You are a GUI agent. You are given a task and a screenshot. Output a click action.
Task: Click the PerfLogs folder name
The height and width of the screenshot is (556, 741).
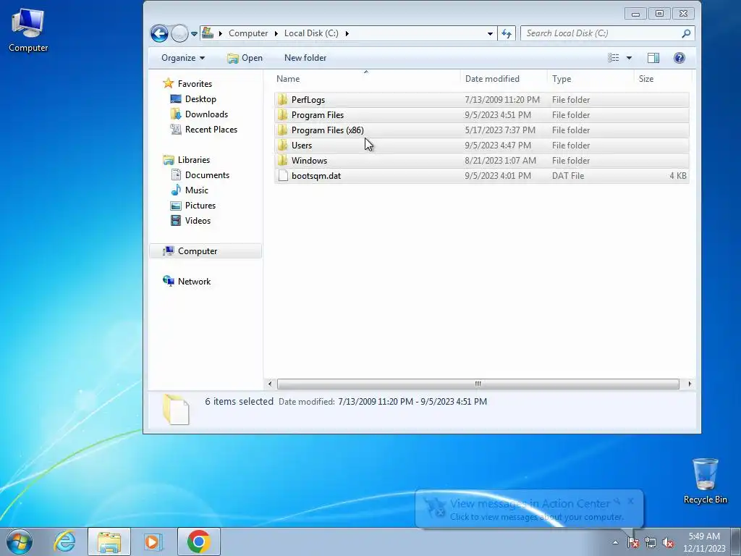pyautogui.click(x=308, y=100)
